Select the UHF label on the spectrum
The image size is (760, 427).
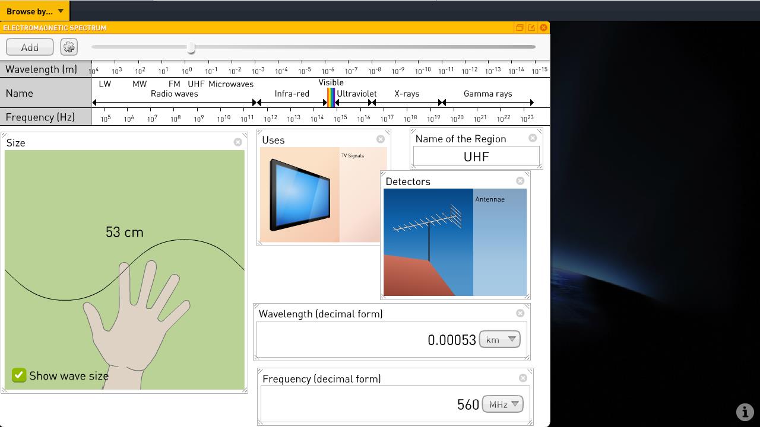coord(196,84)
